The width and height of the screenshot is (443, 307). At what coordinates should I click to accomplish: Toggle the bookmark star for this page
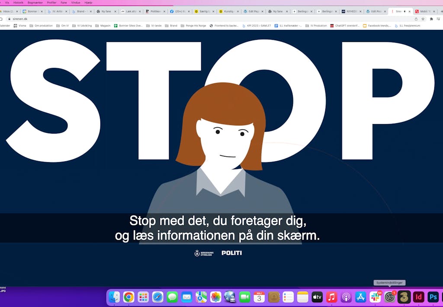pyautogui.click(x=423, y=19)
